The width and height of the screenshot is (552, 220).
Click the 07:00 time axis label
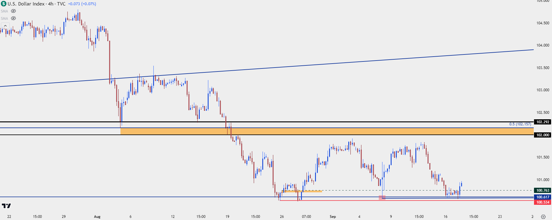click(x=306, y=217)
